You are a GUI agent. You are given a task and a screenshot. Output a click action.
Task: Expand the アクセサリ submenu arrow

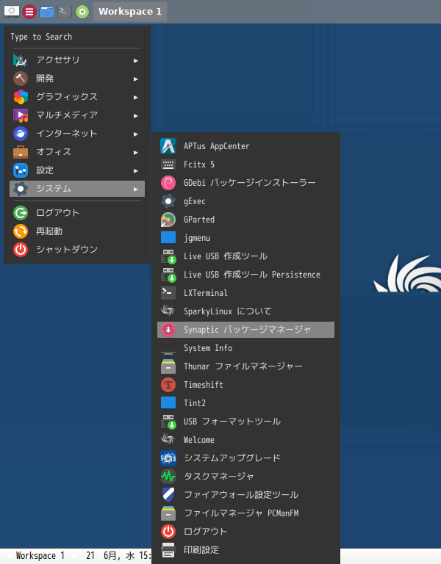click(x=135, y=60)
